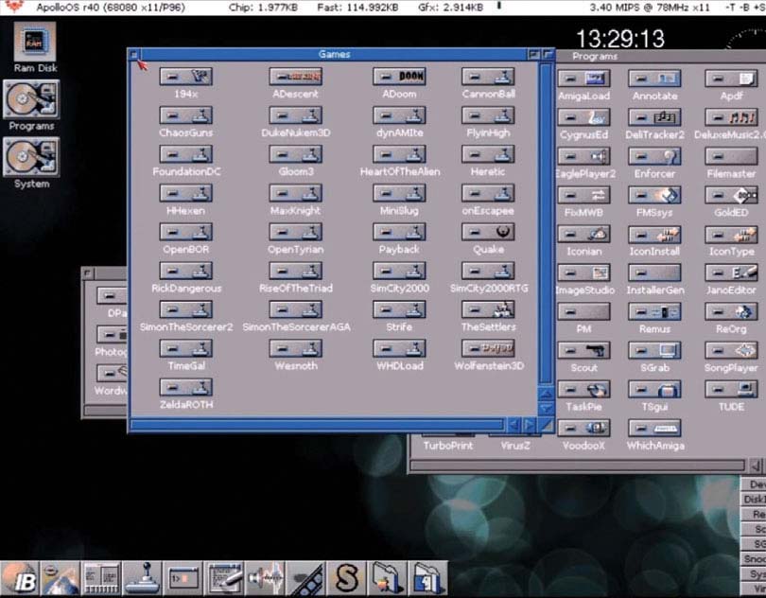766x598 pixels.
Task: Select the Heretic game icon
Action: click(488, 154)
